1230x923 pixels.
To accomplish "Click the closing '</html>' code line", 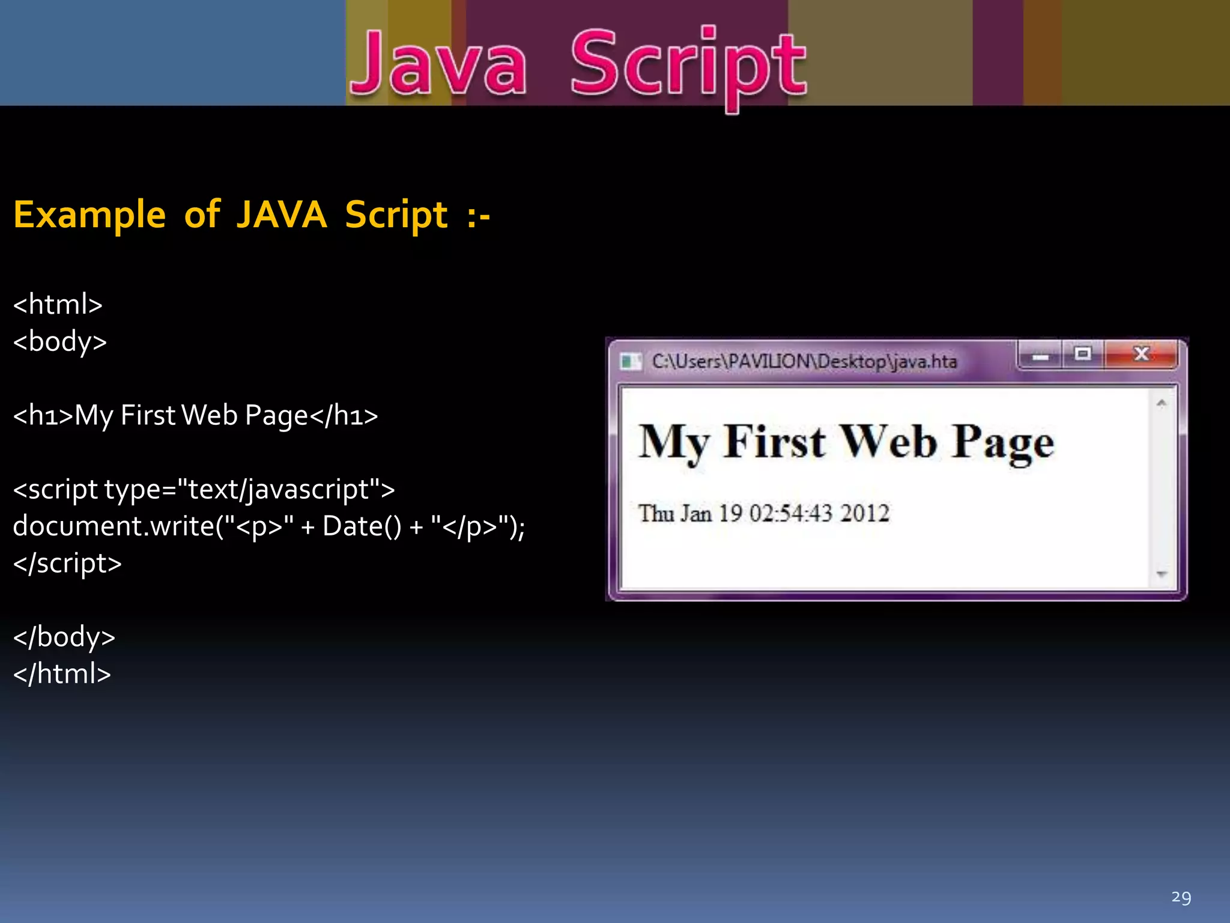I will [x=62, y=674].
